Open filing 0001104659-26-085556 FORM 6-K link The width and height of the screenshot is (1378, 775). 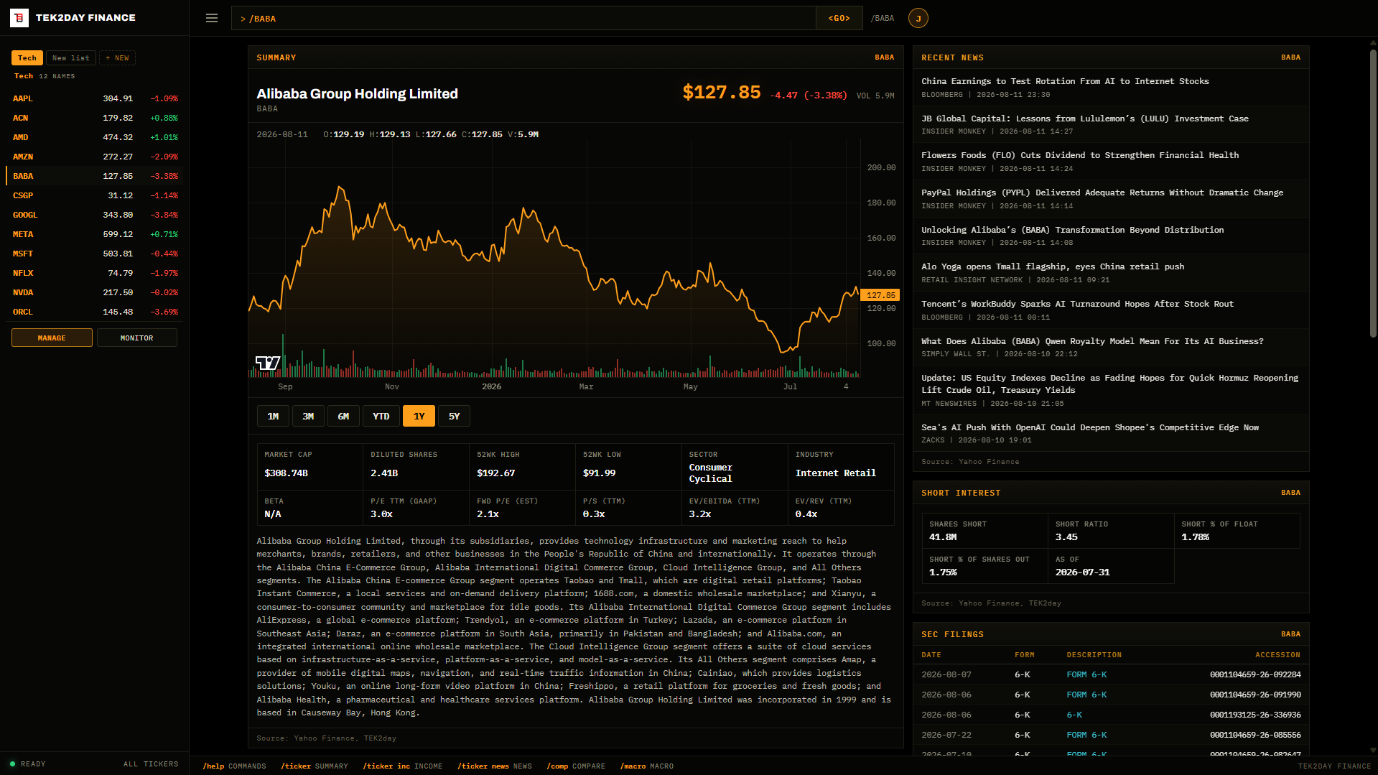(x=1086, y=735)
